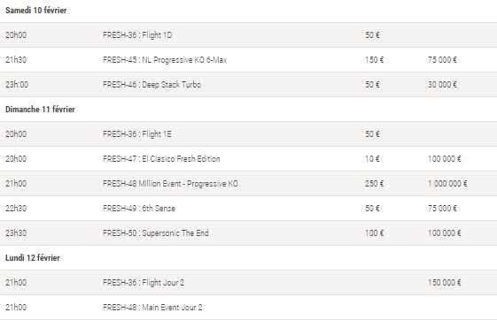The height and width of the screenshot is (320, 497).
Task: Click the 250 € buy-in amount
Action: pos(375,184)
